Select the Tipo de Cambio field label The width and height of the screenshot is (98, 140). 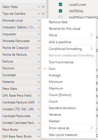pyautogui.click(x=14, y=14)
